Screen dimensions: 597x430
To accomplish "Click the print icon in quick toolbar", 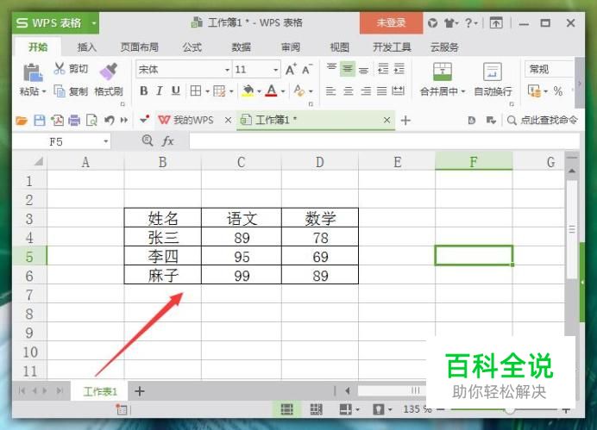I will (x=74, y=121).
